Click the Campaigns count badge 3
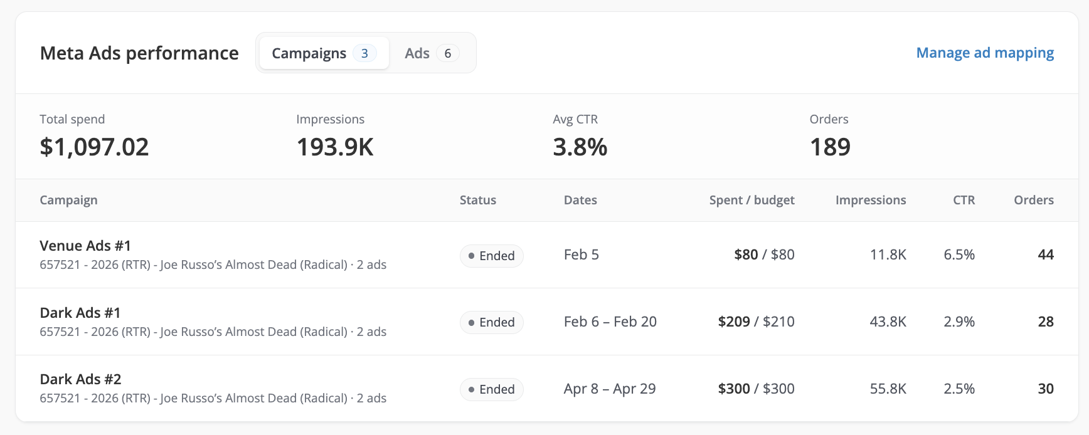This screenshot has width=1089, height=435. click(364, 53)
